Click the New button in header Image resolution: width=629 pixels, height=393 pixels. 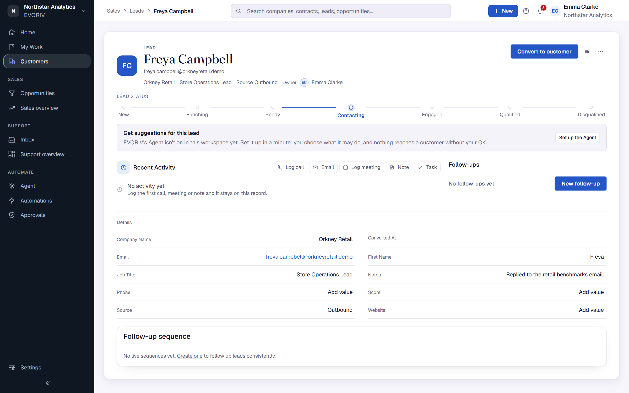503,11
